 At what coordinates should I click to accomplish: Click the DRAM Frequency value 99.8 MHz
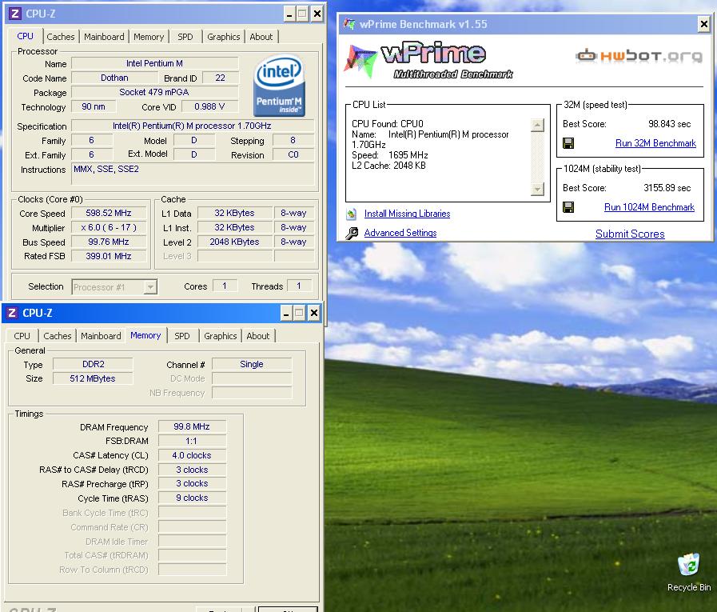192,426
